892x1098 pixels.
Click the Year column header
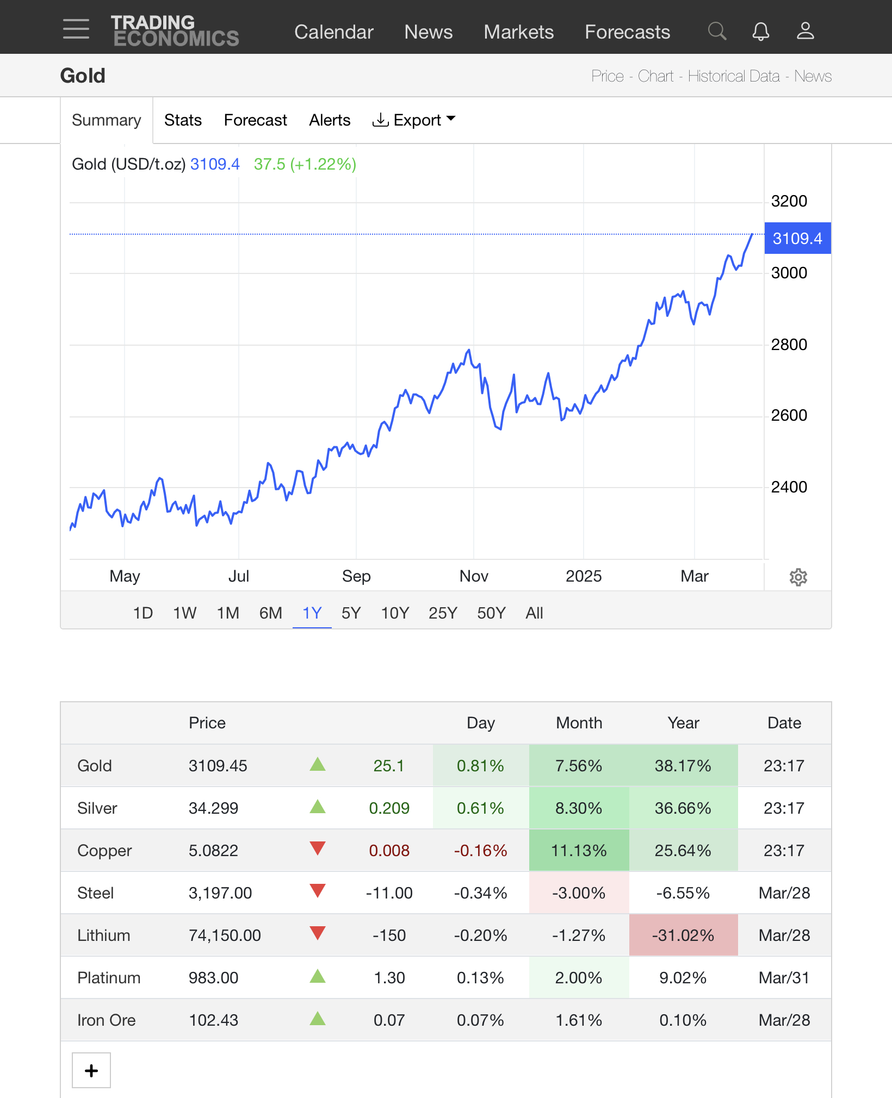(684, 723)
